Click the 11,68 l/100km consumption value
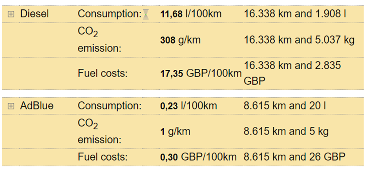Screen dimensions: 369x173 click(x=191, y=15)
